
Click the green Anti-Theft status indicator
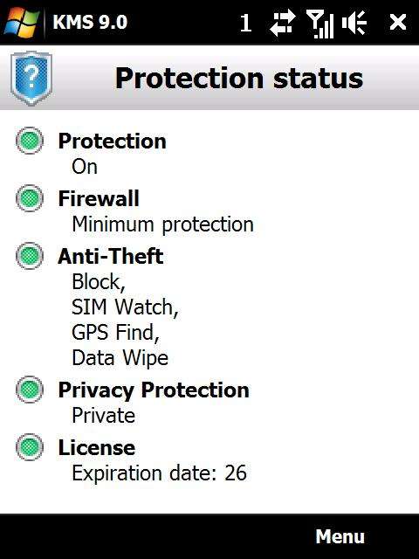30,256
